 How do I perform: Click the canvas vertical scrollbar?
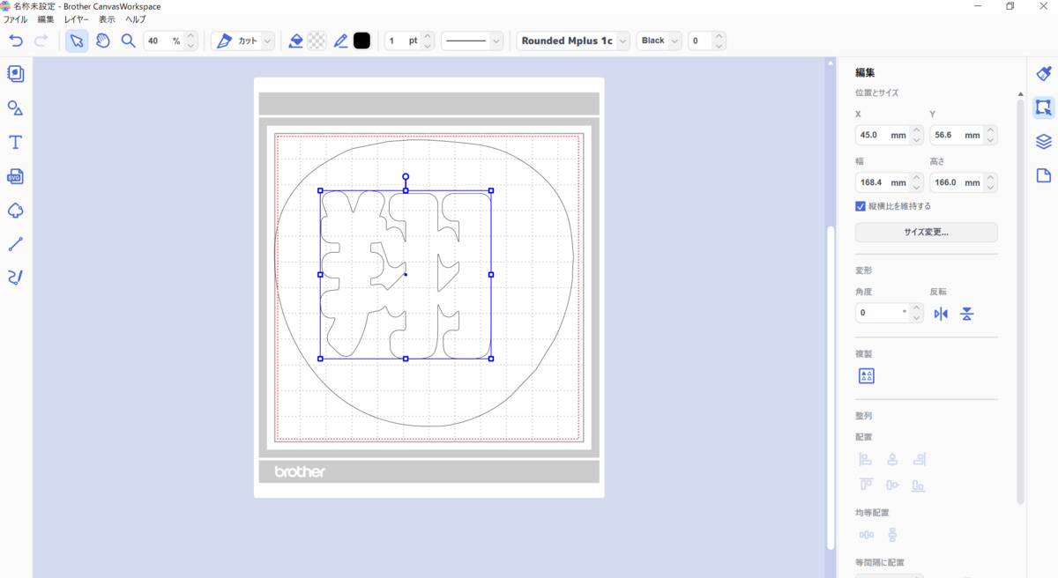point(830,388)
